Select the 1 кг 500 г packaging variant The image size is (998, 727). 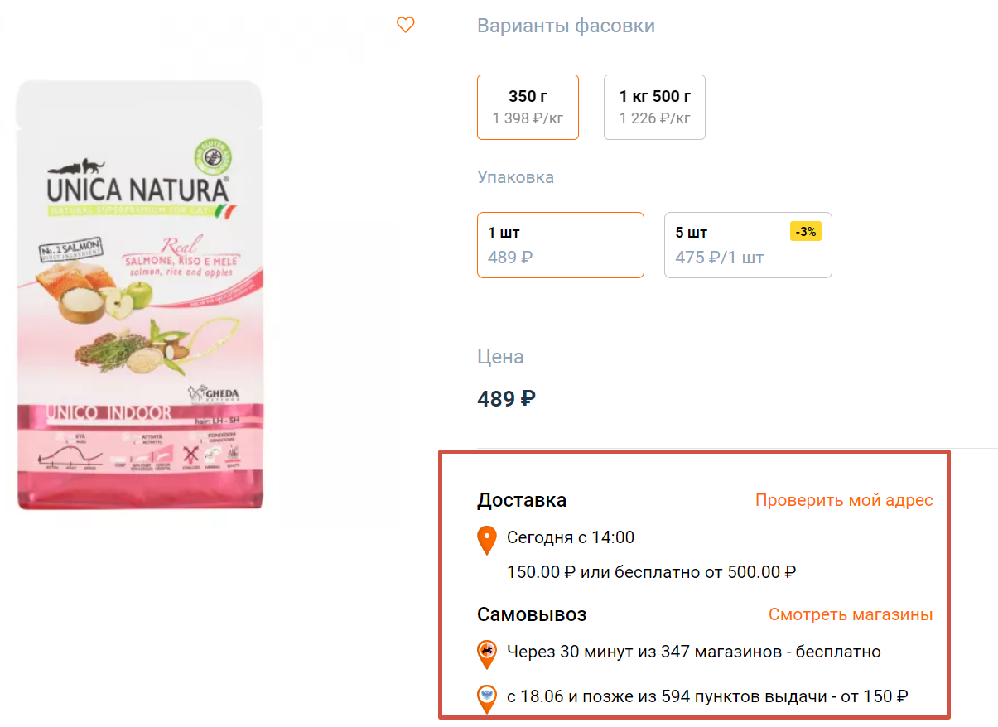click(654, 106)
